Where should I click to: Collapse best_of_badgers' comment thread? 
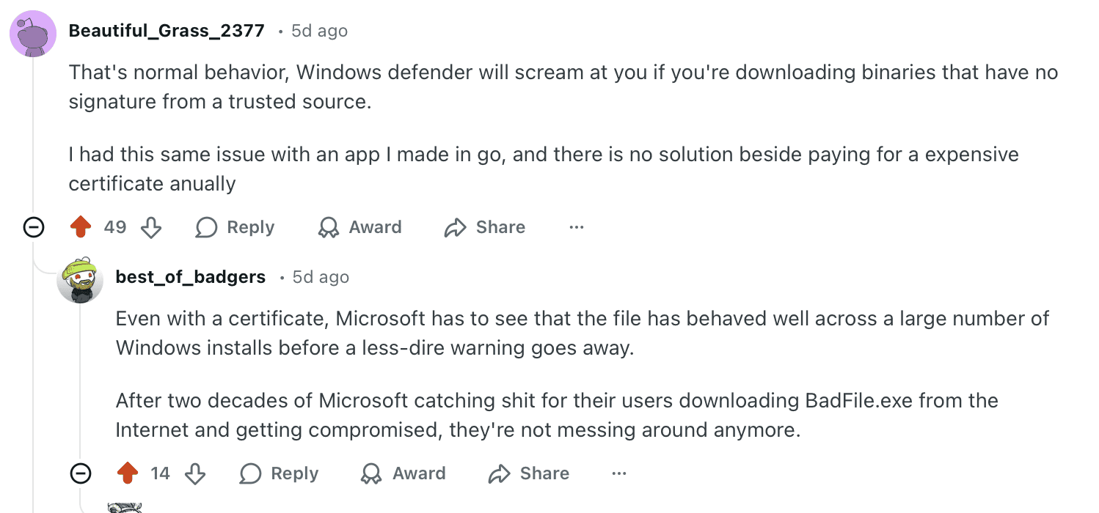tap(81, 473)
